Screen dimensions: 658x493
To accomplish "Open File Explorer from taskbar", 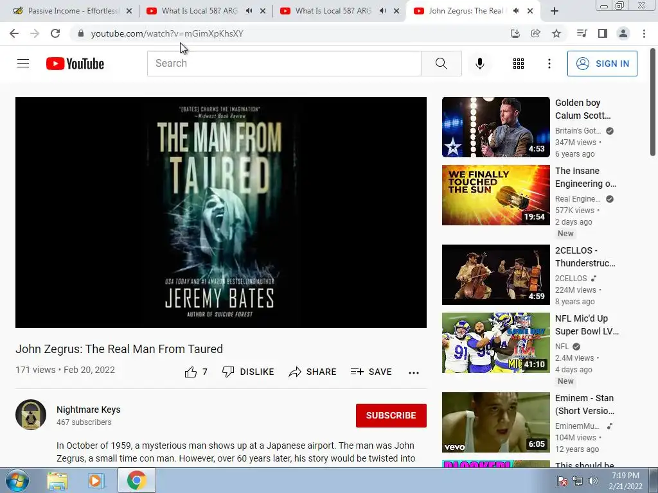I will 57,480.
